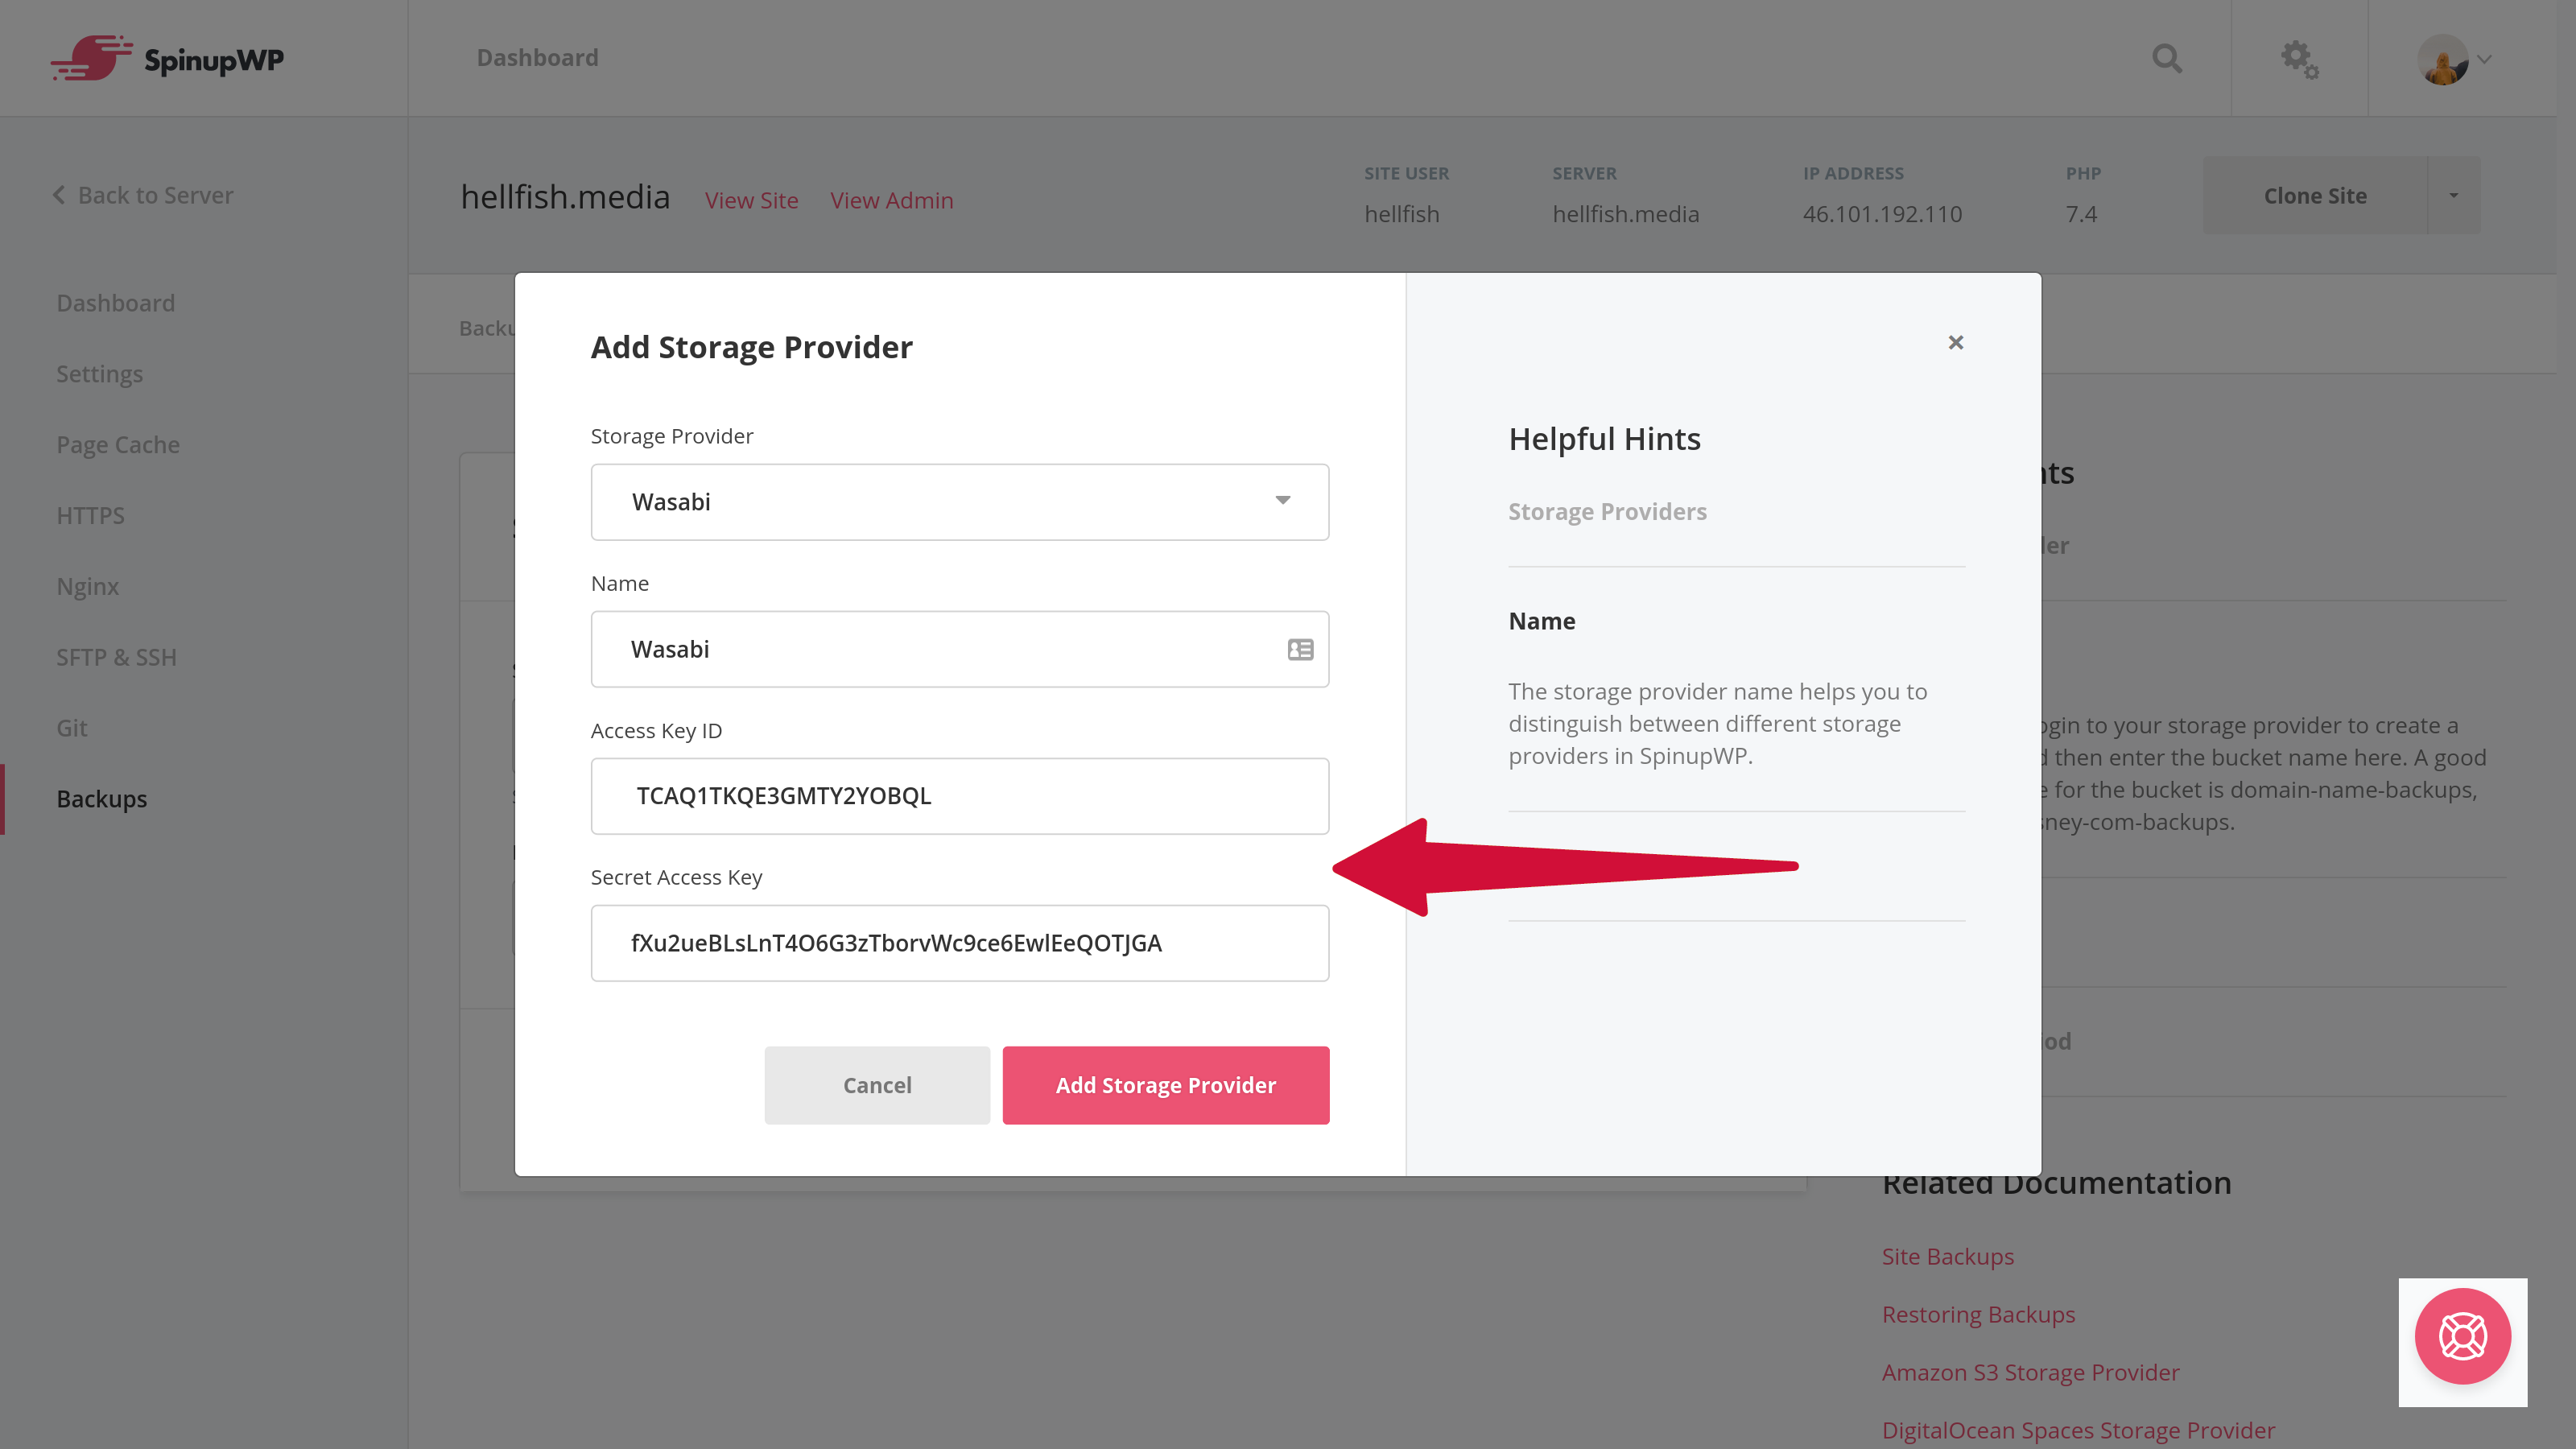This screenshot has width=2576, height=1449.
Task: Click the Add Storage Provider button
Action: 1166,1084
